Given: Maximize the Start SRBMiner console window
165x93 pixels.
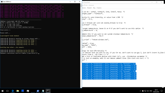Looking at the screenshot, I should (75, 2).
